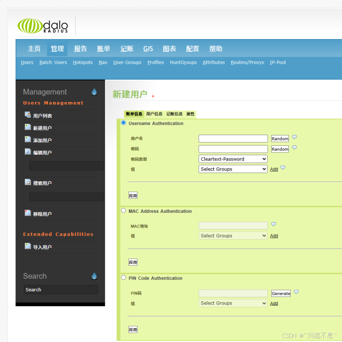Click 应用 under Username Authentication

click(x=133, y=195)
